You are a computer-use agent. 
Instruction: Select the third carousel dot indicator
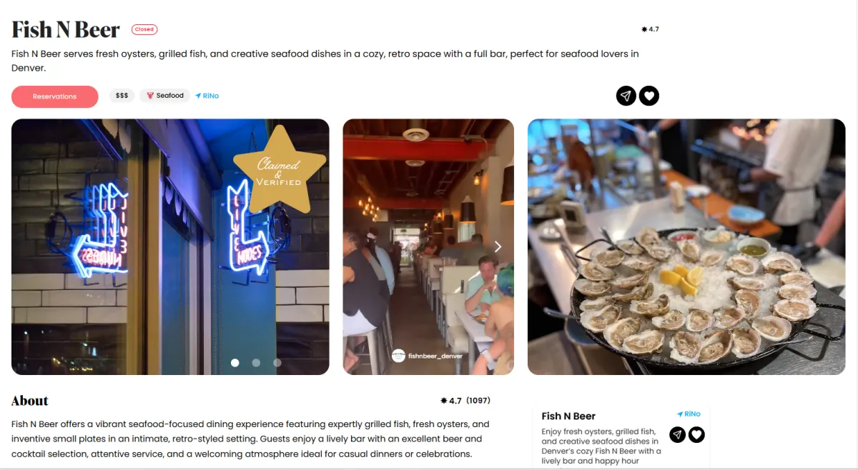[277, 363]
